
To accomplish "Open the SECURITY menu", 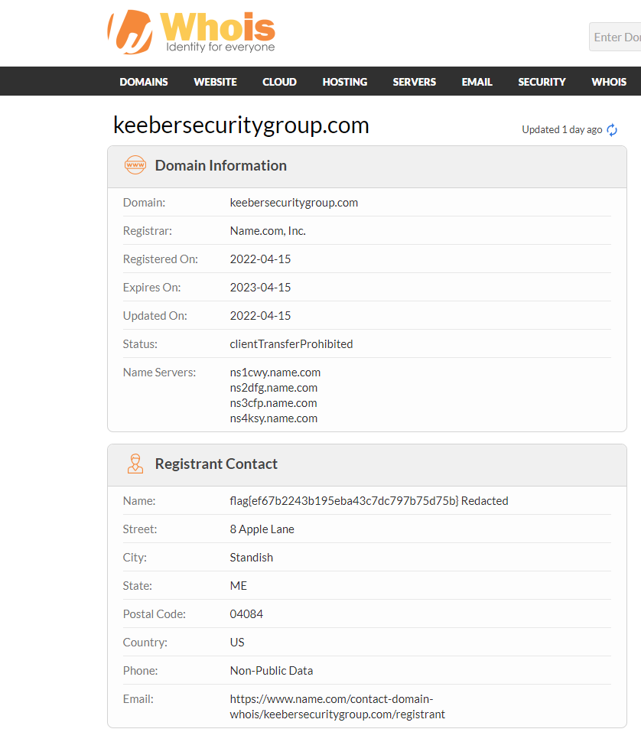I will [x=542, y=82].
